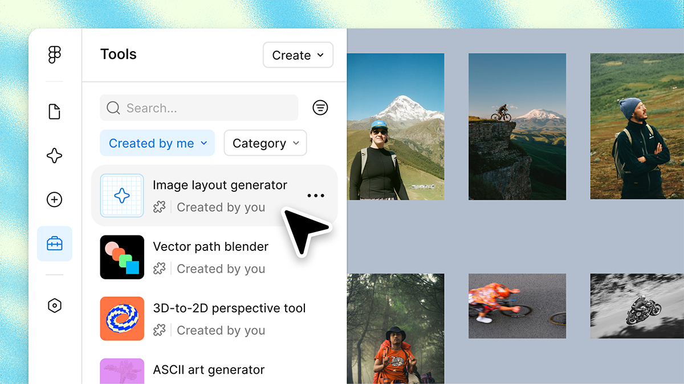Click the filter lines icon beside search
The image size is (684, 384).
point(320,108)
